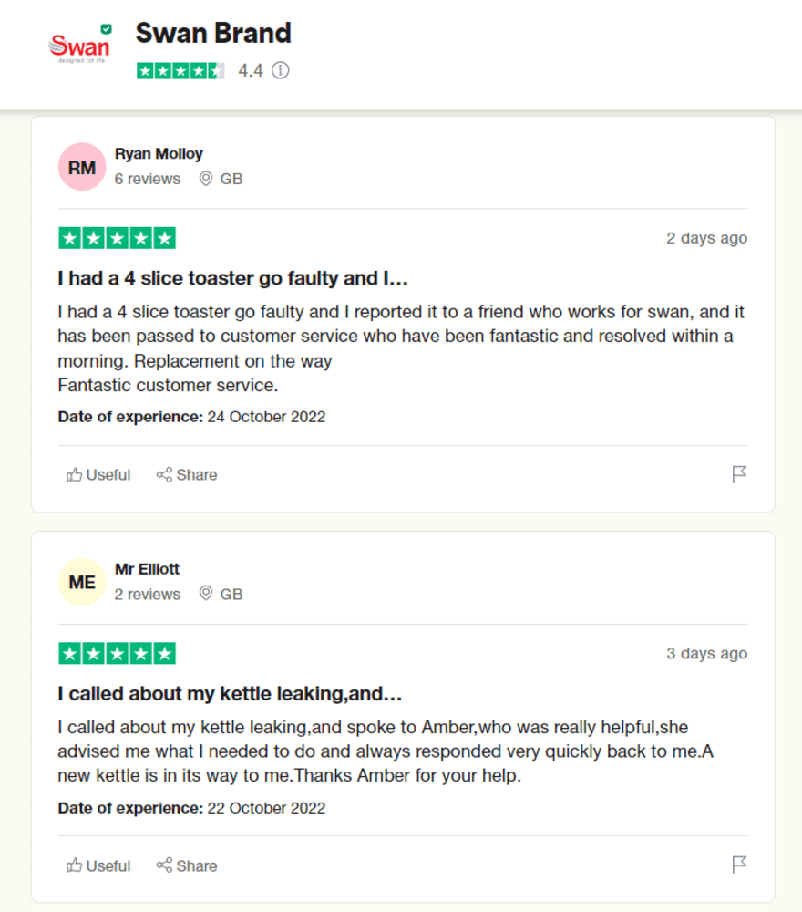
Task: Click the Swan Brand page heading
Action: (x=213, y=33)
